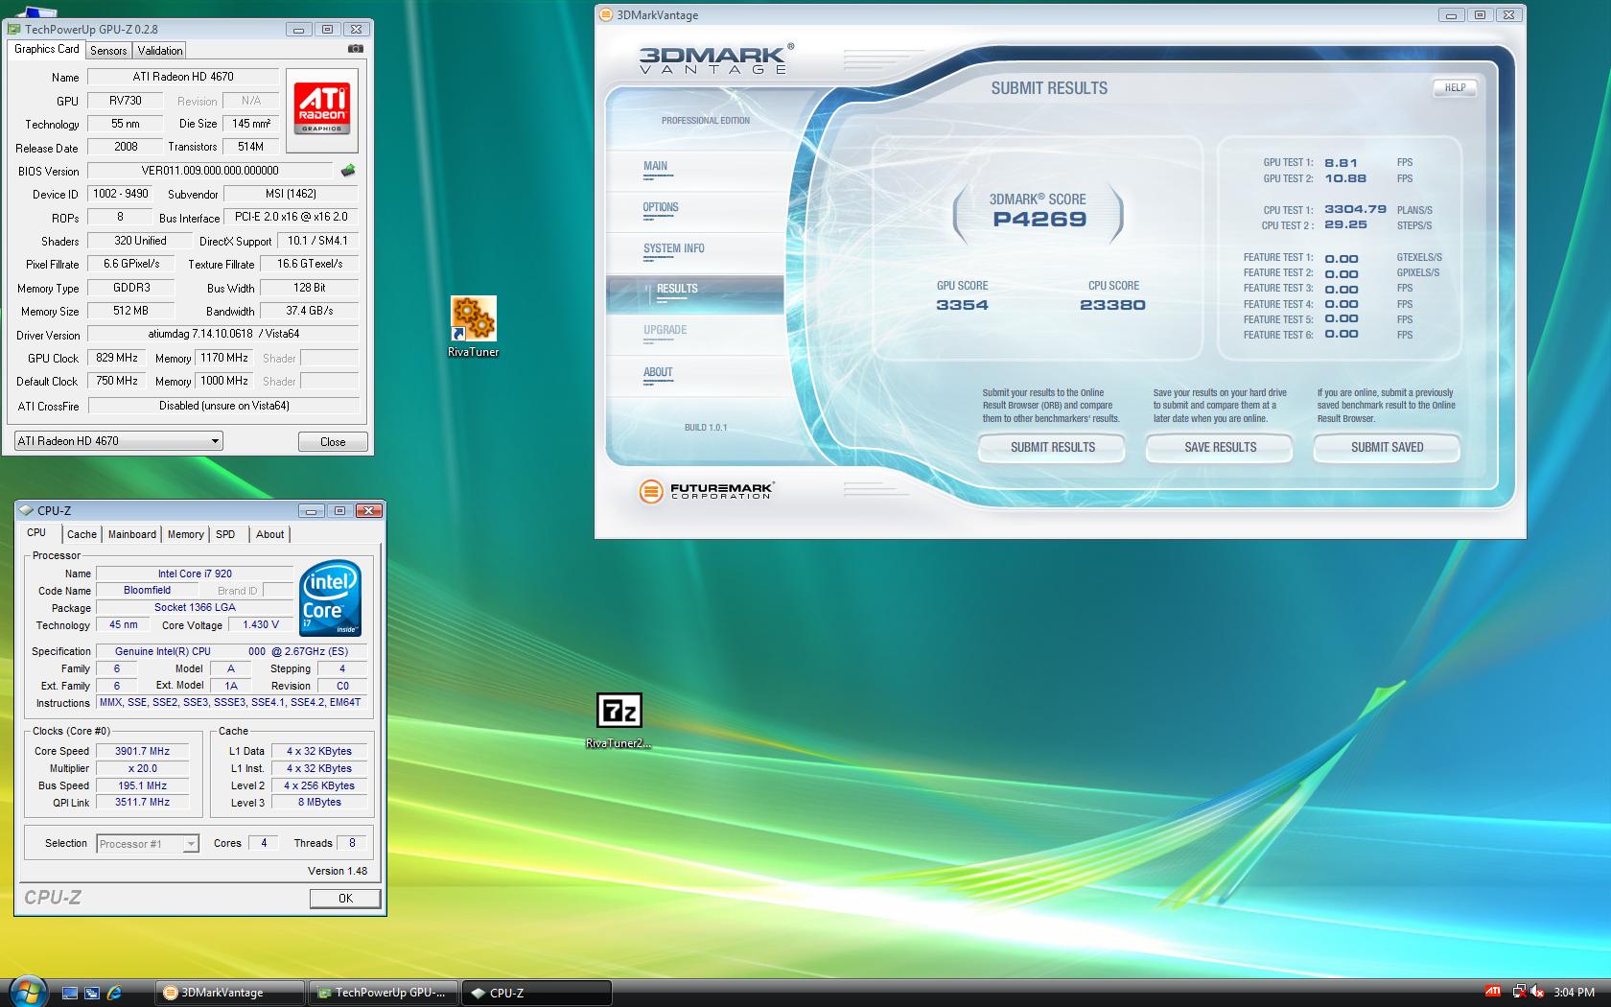This screenshot has height=1007, width=1611.
Task: Click the BIOS save chip icon in GPU-Z
Action: click(348, 171)
